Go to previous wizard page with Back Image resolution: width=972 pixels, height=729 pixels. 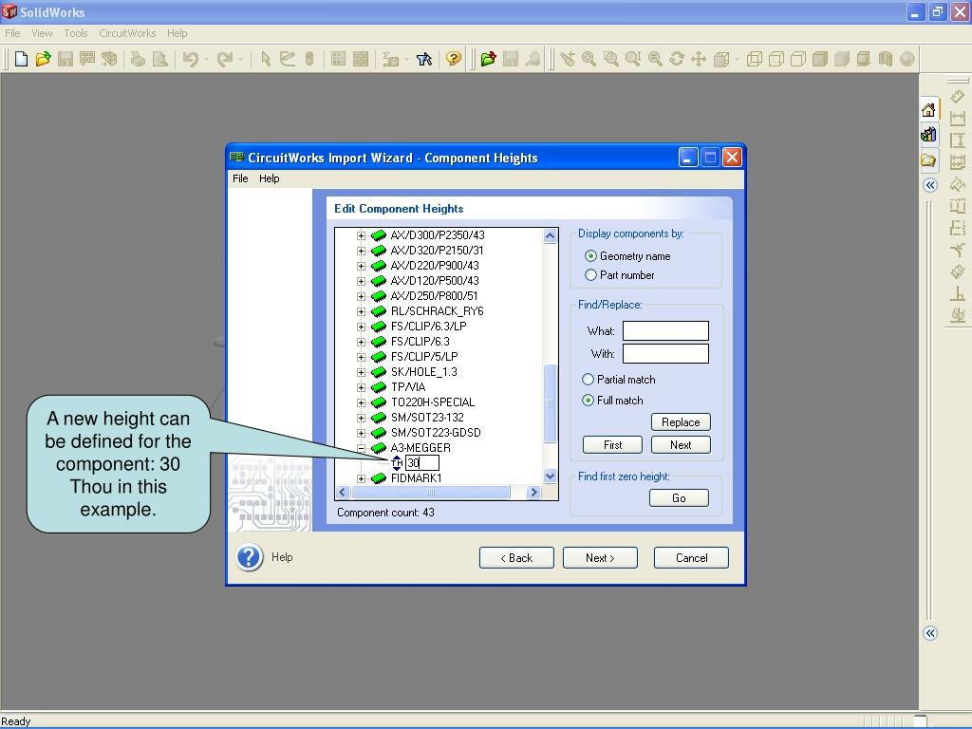click(516, 558)
